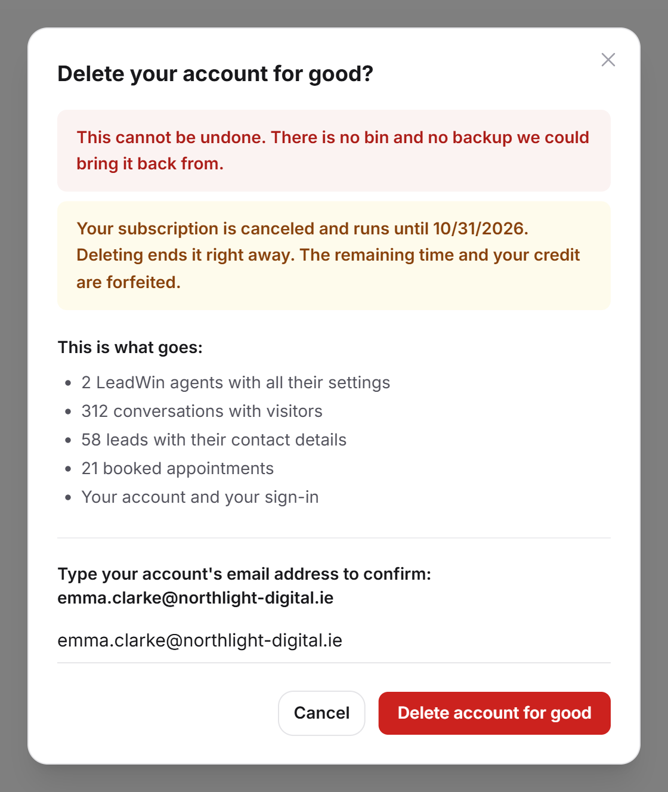
Task: Click the red 'This cannot be undone' warning
Action: pyautogui.click(x=334, y=150)
